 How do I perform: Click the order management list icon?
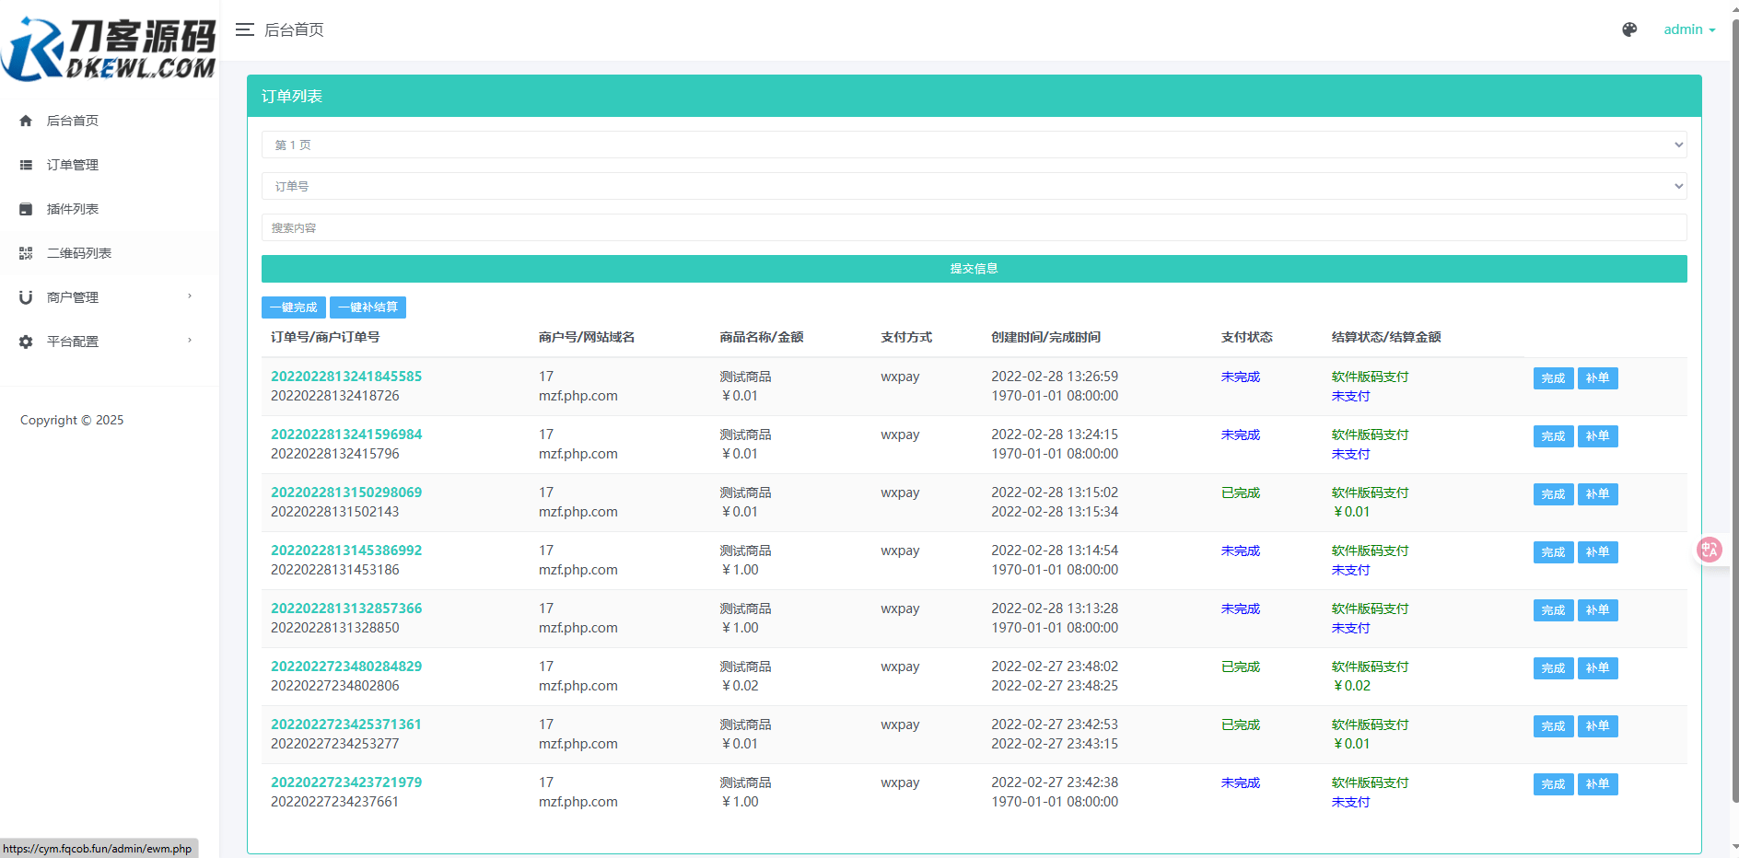pos(26,165)
